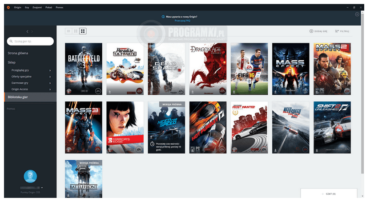
Task: Open the Pokaż menu
Action: [49, 8]
